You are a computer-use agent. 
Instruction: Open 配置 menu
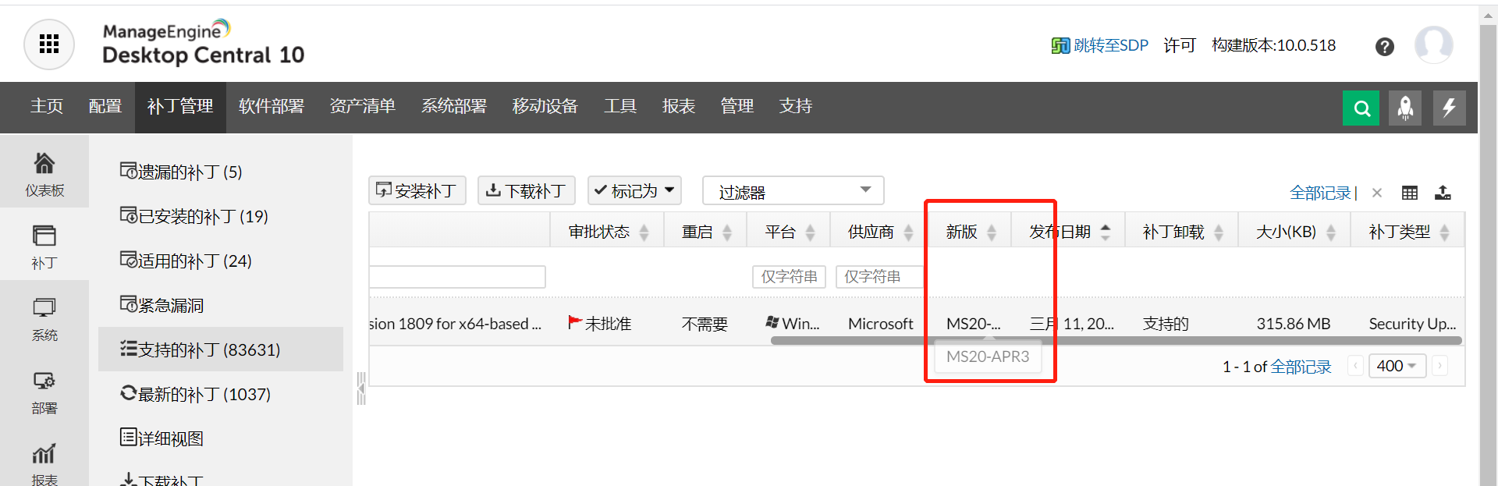pyautogui.click(x=105, y=106)
